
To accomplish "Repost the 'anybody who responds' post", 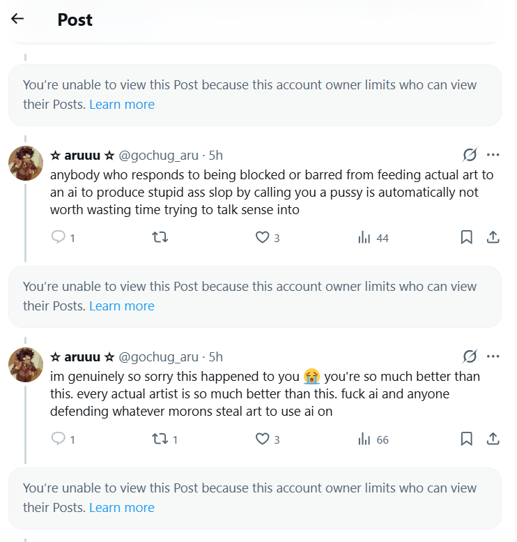I will pos(160,238).
